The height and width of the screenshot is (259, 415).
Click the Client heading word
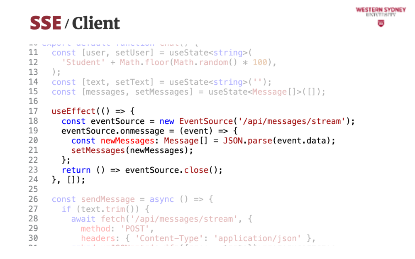tap(96, 24)
